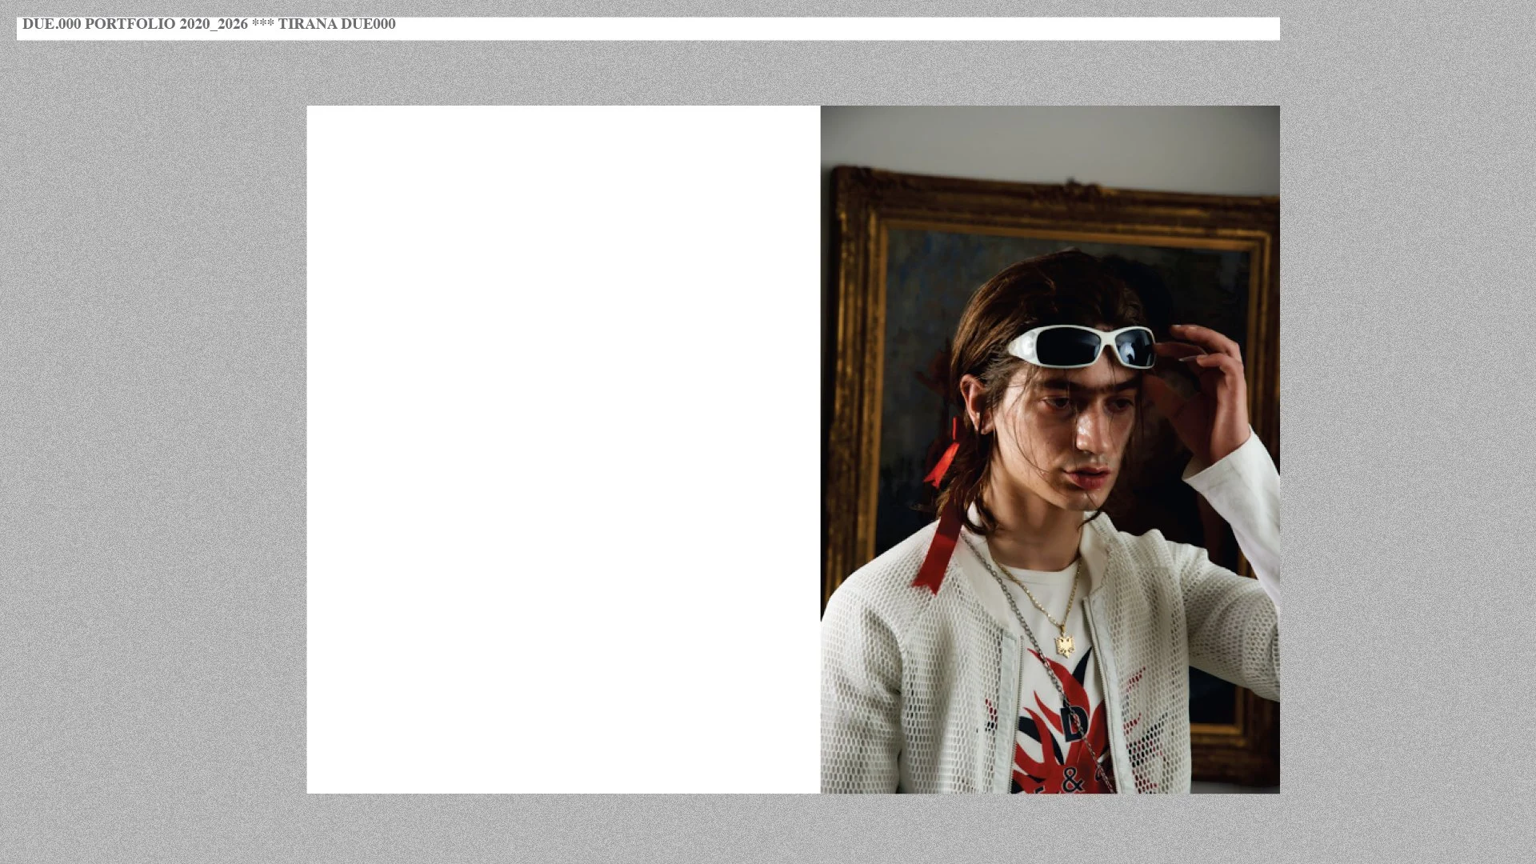1536x864 pixels.
Task: Open the portrait photo on the right
Action: 1050,449
